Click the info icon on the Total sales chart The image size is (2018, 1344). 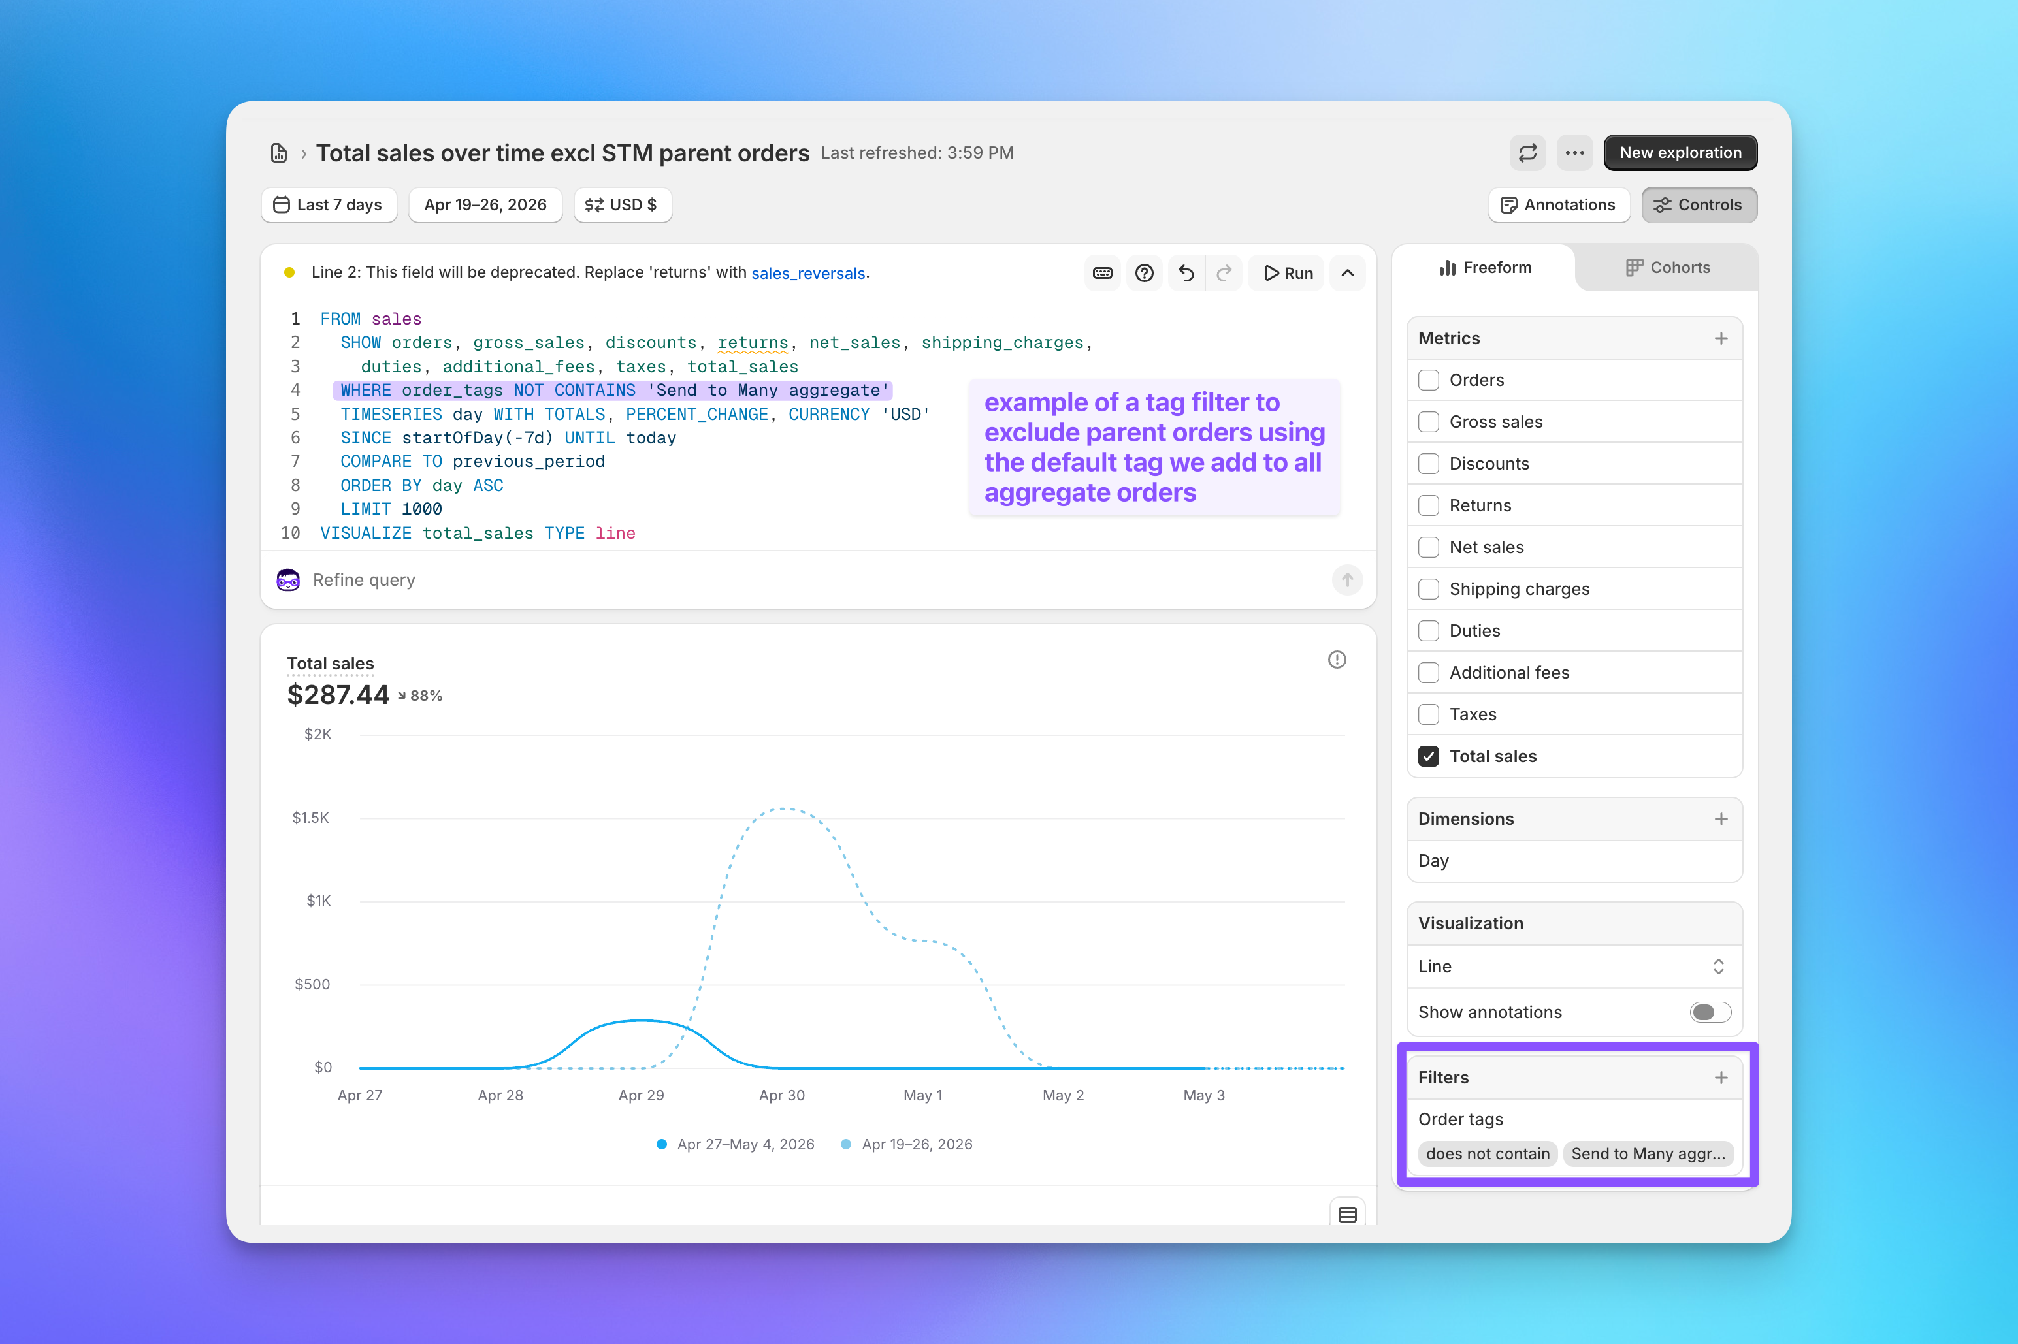tap(1337, 660)
